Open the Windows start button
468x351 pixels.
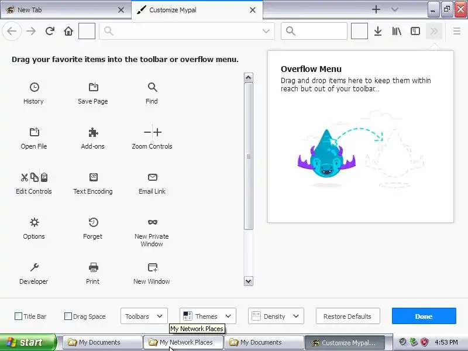point(28,342)
